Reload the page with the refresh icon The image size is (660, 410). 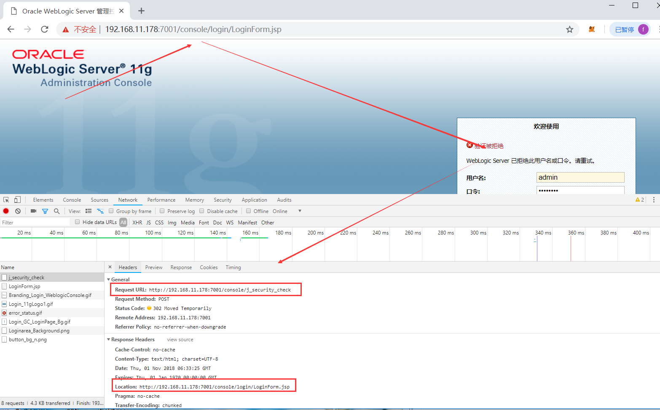point(45,29)
